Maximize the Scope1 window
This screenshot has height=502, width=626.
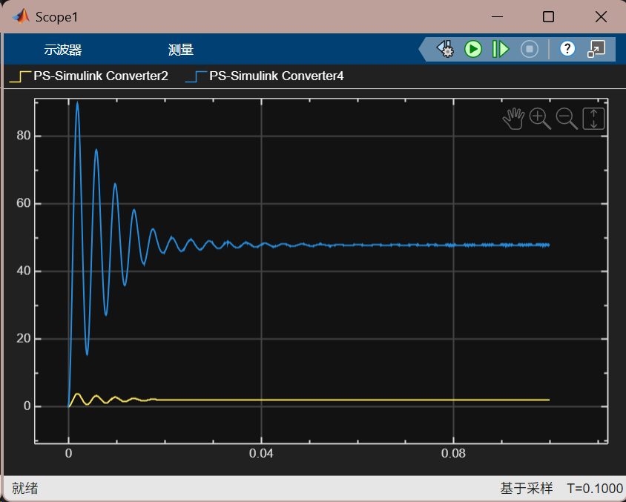(x=548, y=17)
